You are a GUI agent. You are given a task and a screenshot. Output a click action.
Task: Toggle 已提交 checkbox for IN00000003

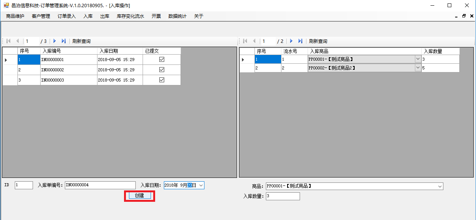pos(162,80)
